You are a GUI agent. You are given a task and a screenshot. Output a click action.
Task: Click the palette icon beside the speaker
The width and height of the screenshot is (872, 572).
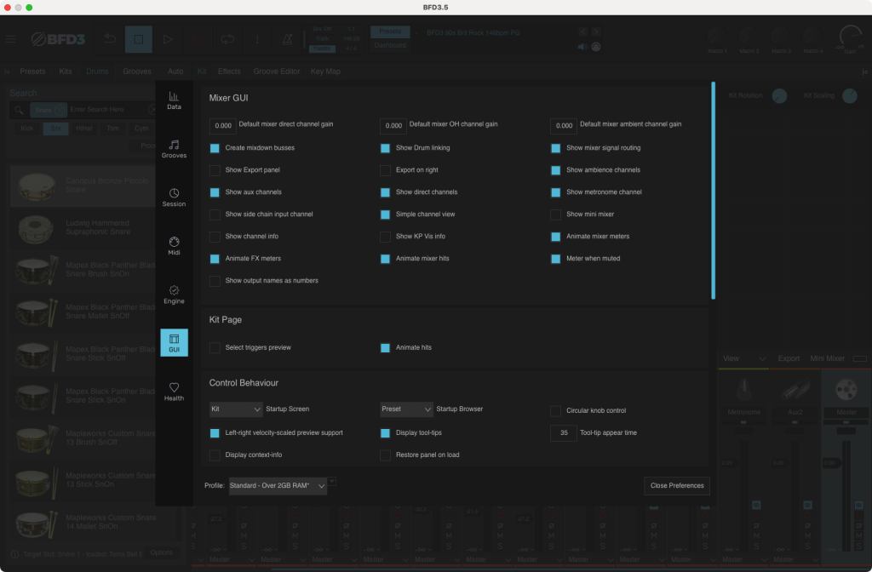point(596,47)
